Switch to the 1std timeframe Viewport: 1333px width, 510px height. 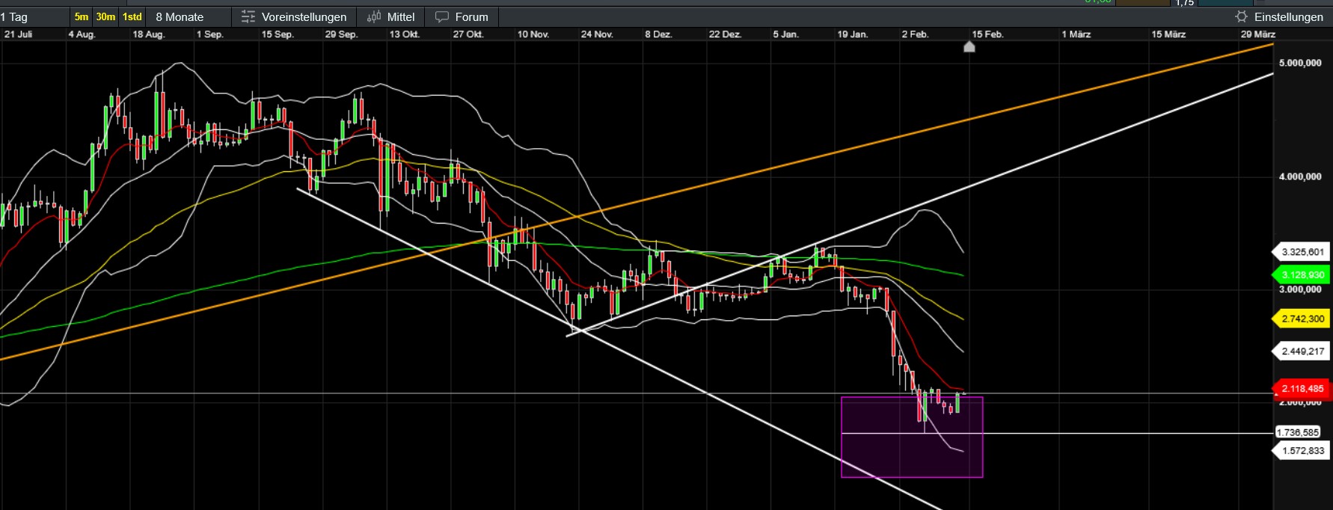132,16
